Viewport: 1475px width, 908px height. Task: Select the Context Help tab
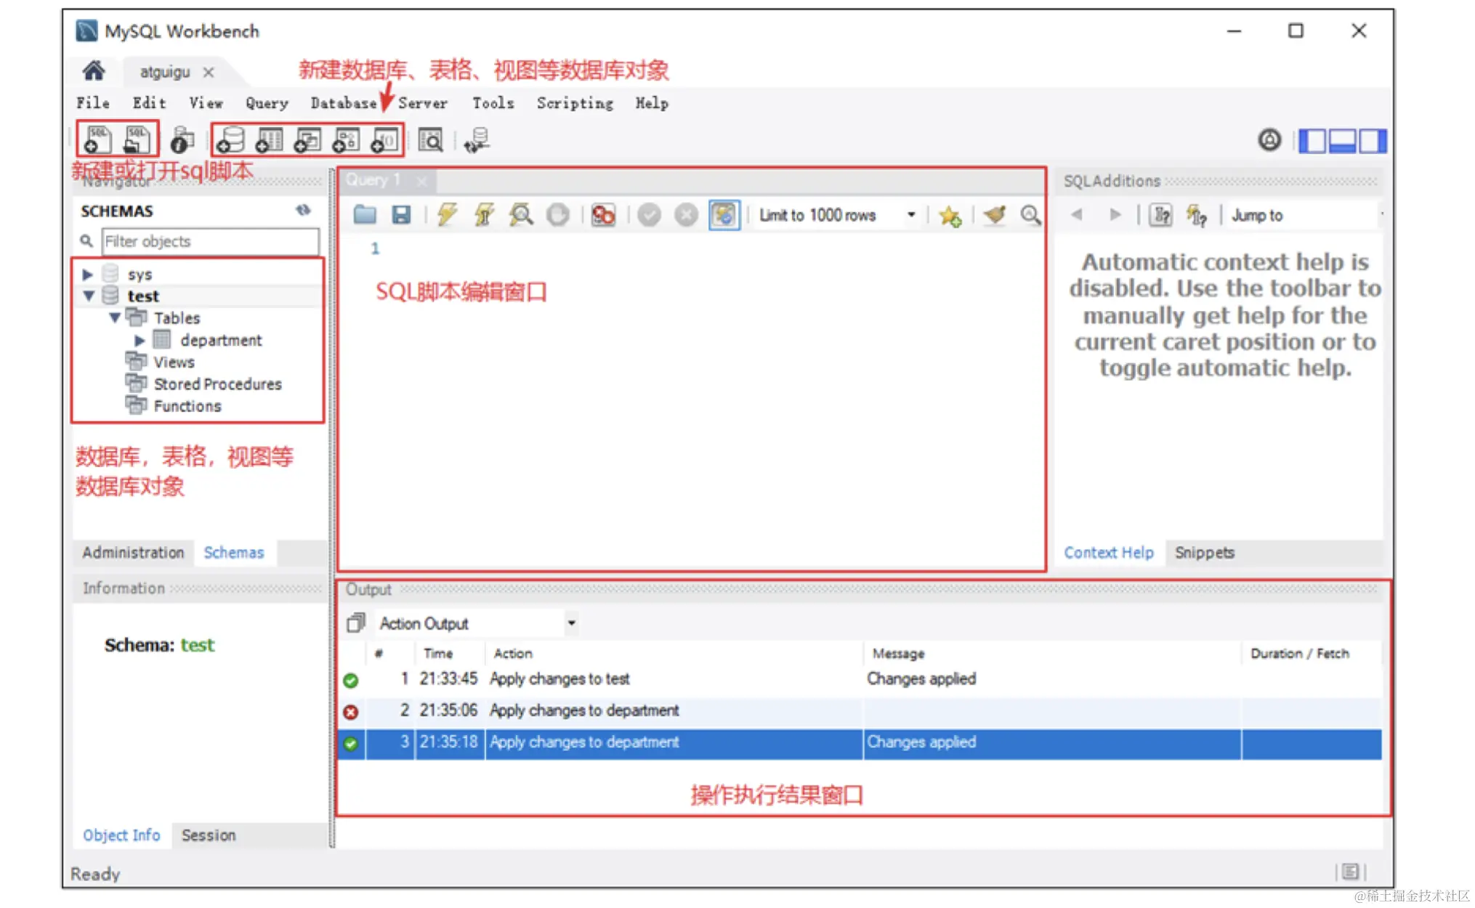tap(1108, 552)
